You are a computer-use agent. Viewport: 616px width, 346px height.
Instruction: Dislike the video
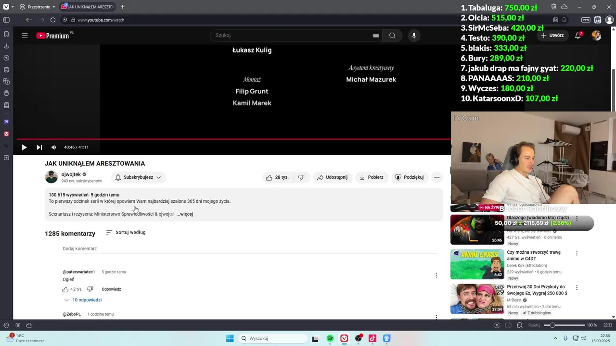pyautogui.click(x=301, y=177)
